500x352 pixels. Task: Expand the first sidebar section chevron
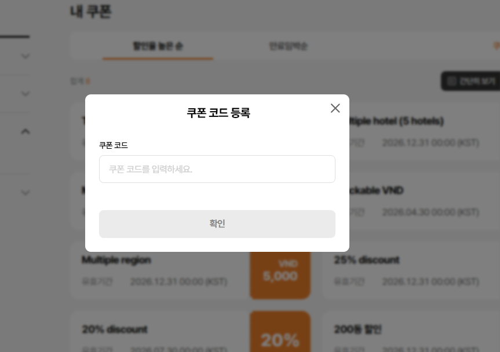tap(25, 56)
